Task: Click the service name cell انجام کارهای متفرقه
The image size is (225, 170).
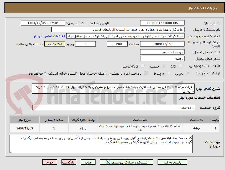Action: click(x=140, y=128)
